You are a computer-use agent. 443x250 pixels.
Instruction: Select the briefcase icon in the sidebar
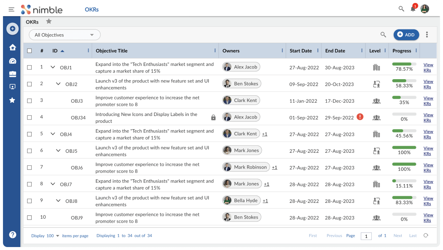(13, 74)
